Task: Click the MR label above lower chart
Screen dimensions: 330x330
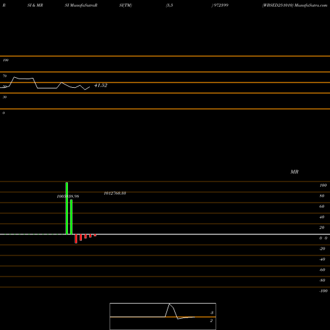Action: (x=294, y=172)
